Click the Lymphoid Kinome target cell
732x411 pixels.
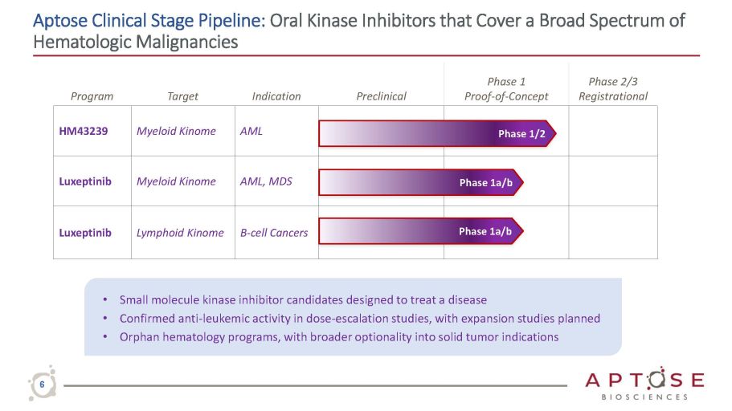click(x=180, y=233)
